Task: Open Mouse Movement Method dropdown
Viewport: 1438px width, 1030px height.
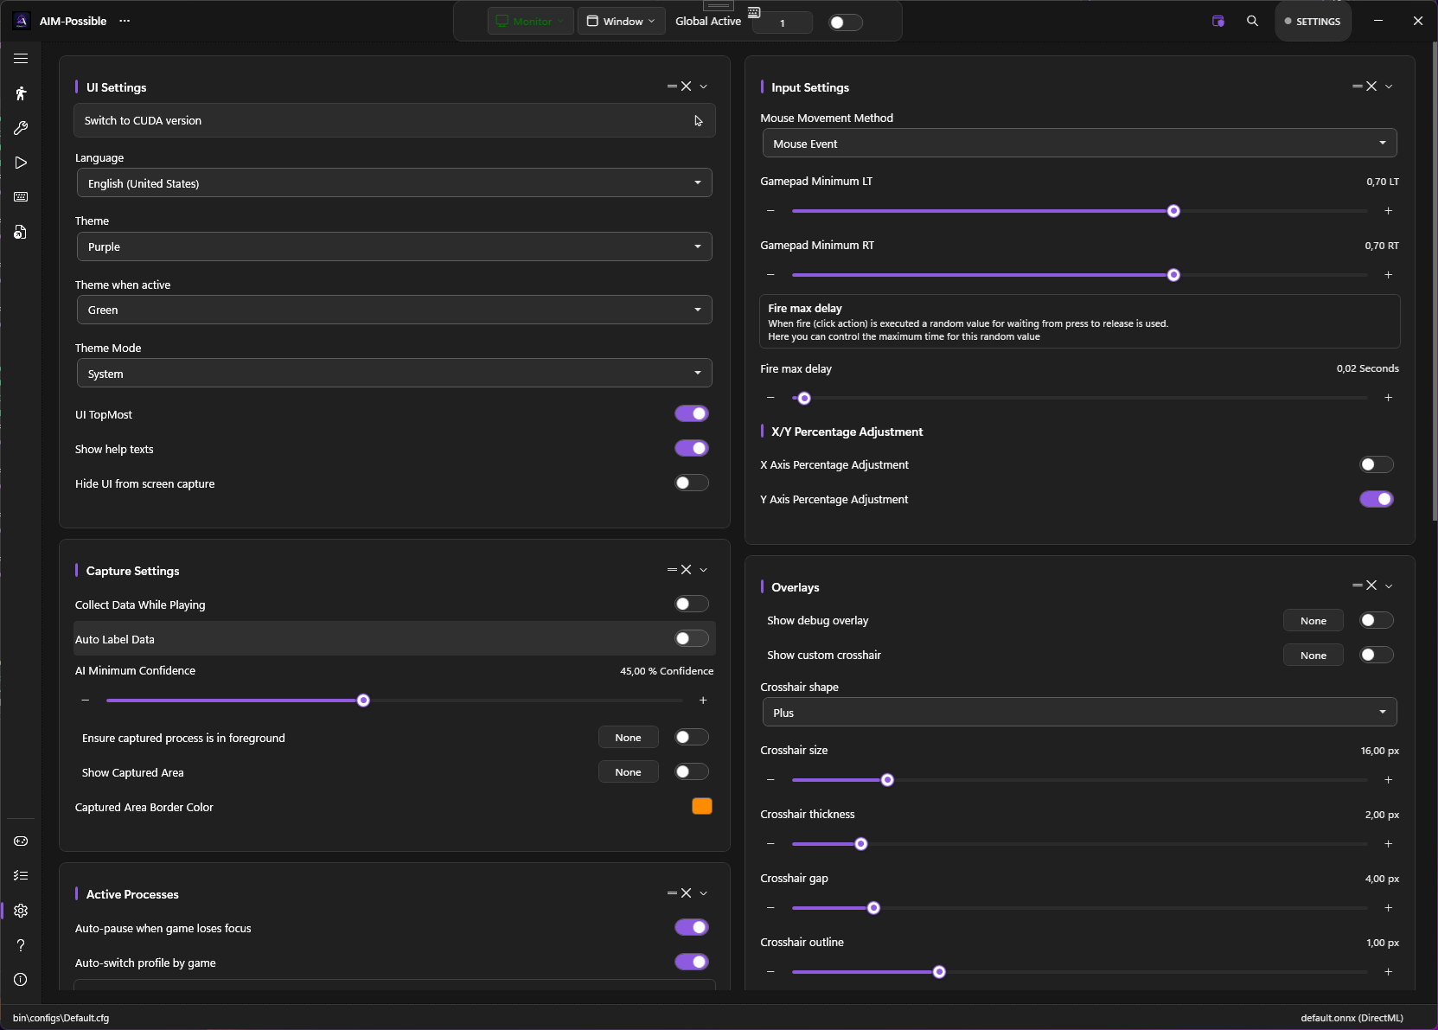Action: pyautogui.click(x=1079, y=144)
